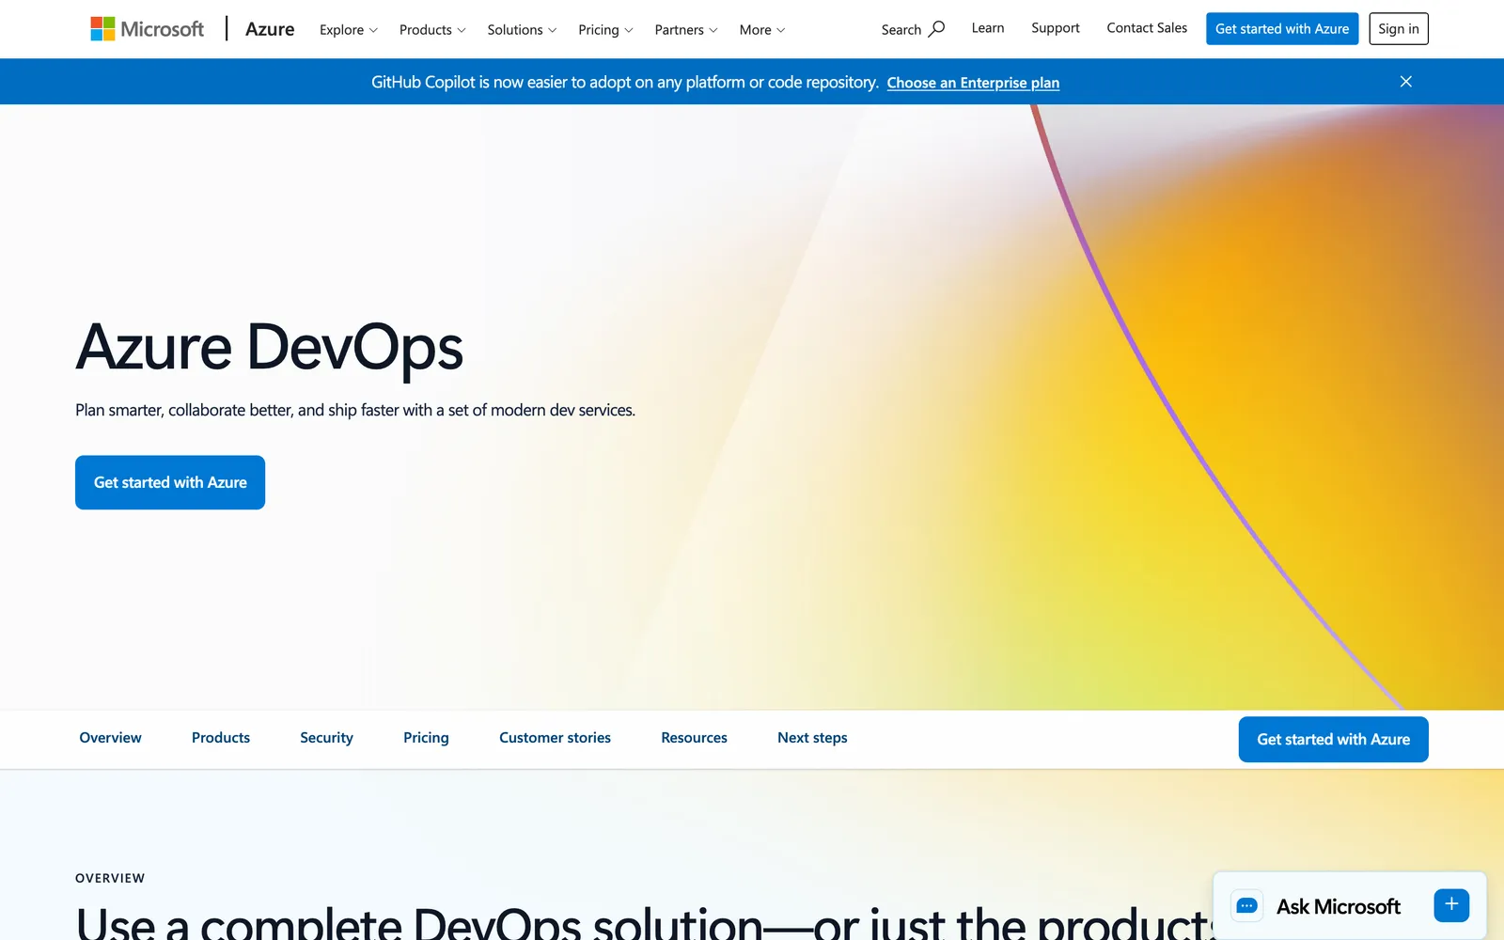Viewport: 1504px width, 940px height.
Task: Click the plus button in Ask Microsoft widget
Action: [x=1451, y=905]
